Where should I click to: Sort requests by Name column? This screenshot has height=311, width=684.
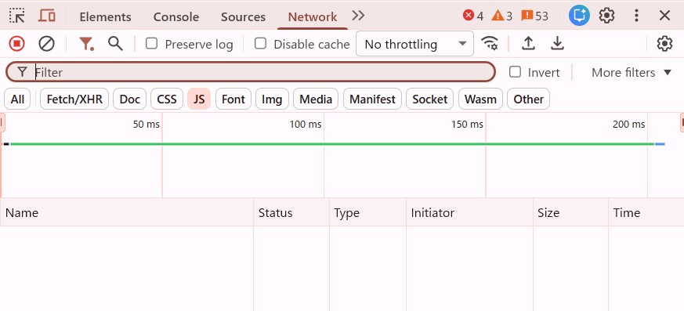click(x=126, y=212)
